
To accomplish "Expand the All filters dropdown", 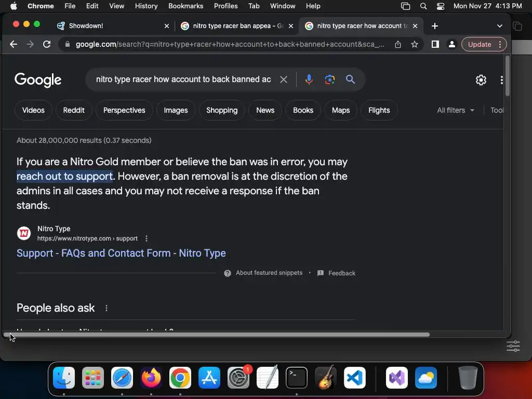I will tap(455, 110).
